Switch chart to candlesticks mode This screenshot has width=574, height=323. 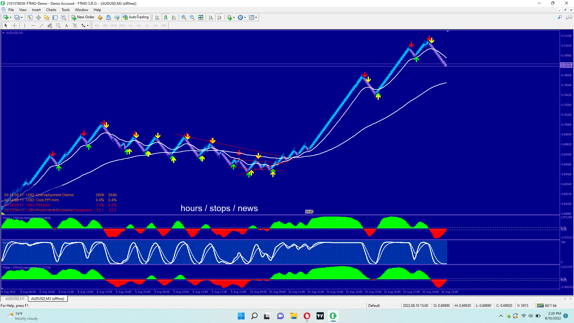tap(166, 17)
